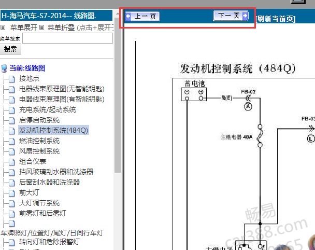Click page icon next to 燃油控制系统
Viewport: 315px width, 250px height.
click(12, 142)
